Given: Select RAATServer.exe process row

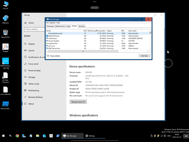Looking at the screenshot, I should tap(98, 48).
